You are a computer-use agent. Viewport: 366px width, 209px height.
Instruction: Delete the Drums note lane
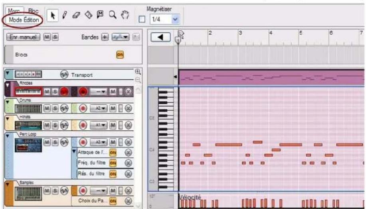(128, 108)
